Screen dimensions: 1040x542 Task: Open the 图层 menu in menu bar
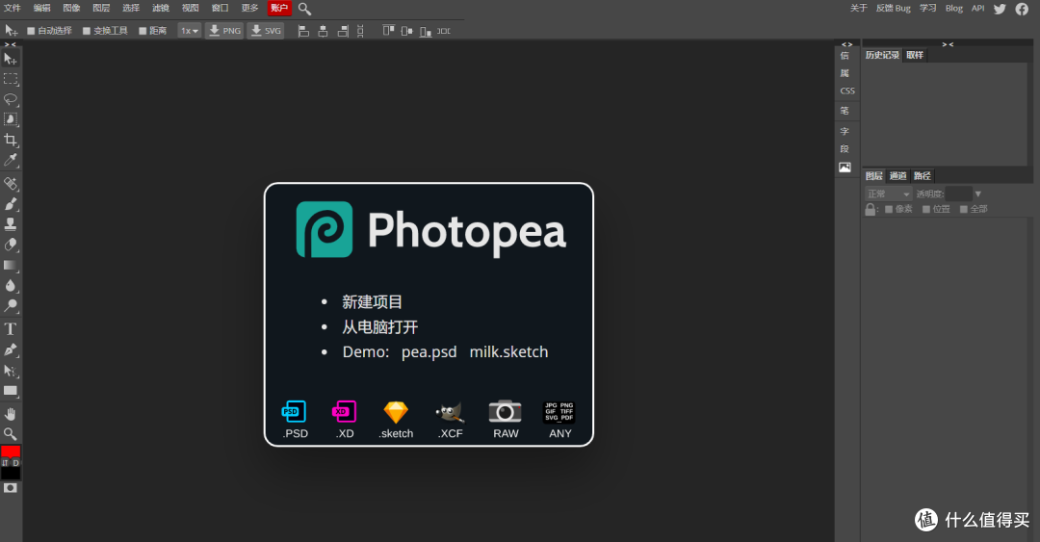tap(101, 8)
